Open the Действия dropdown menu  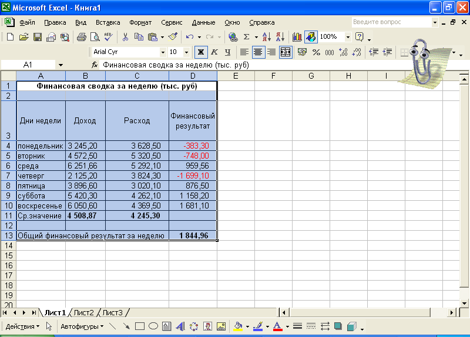(x=22, y=326)
